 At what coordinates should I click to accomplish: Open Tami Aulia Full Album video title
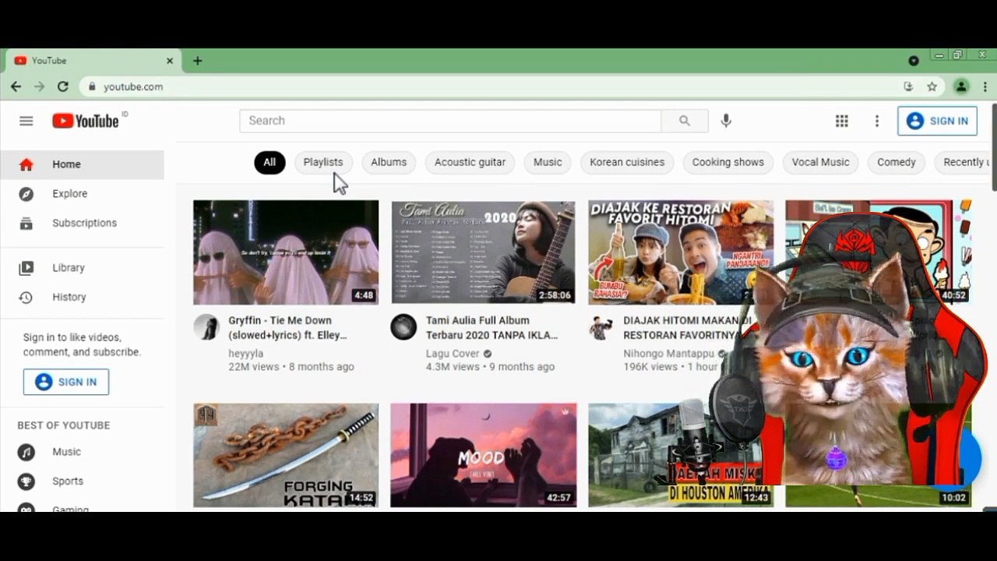pos(491,327)
